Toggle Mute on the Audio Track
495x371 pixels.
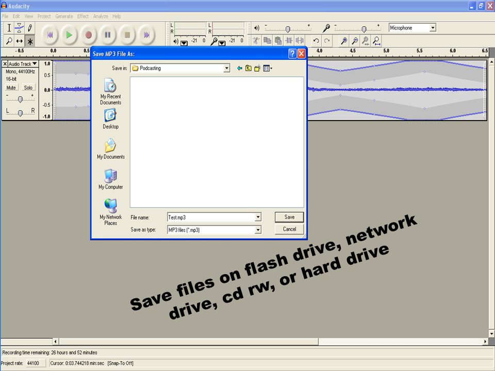tap(11, 88)
